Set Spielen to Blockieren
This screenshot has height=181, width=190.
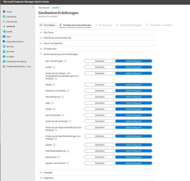tap(100, 145)
